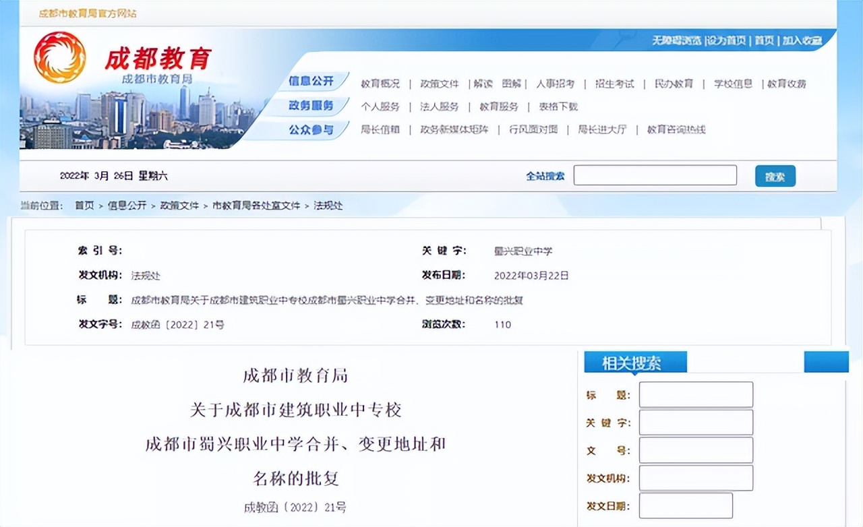Open the 学校信息 menu item
This screenshot has width=863, height=527.
(x=733, y=84)
